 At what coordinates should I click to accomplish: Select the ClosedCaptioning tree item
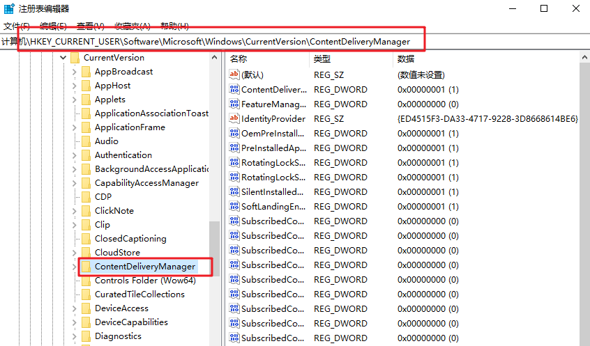click(x=130, y=239)
